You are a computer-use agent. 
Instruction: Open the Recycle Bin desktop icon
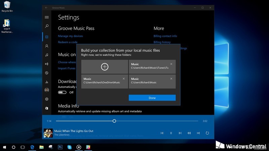coord(7,7)
